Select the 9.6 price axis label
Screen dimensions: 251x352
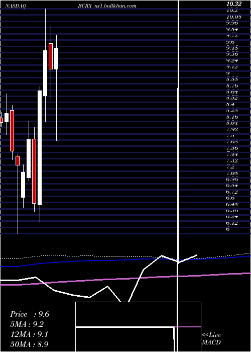coord(230,42)
